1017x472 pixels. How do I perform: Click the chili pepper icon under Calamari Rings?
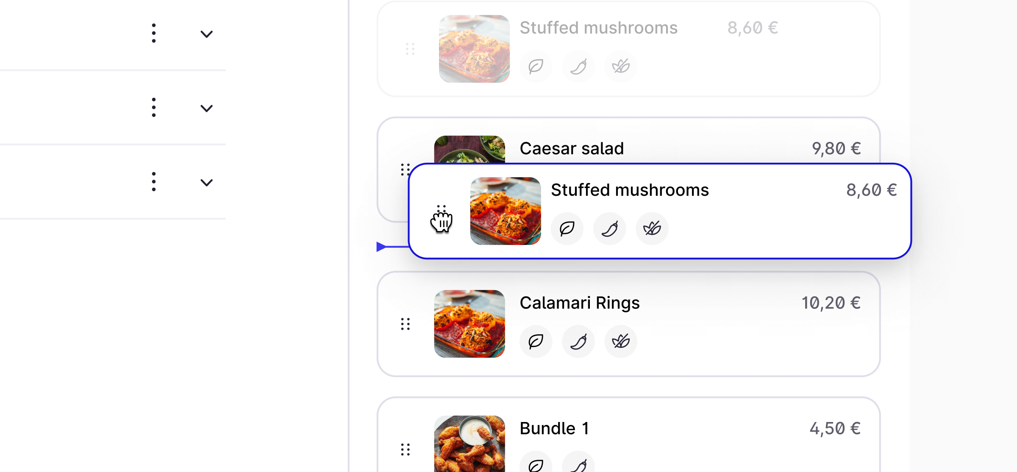point(578,342)
